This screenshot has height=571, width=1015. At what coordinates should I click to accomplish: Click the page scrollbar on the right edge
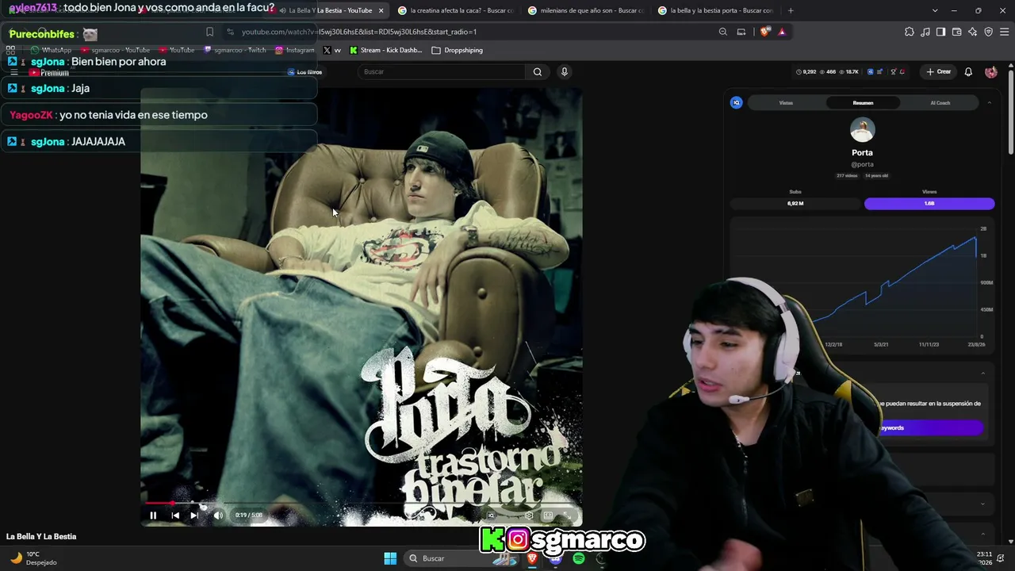click(x=1011, y=111)
